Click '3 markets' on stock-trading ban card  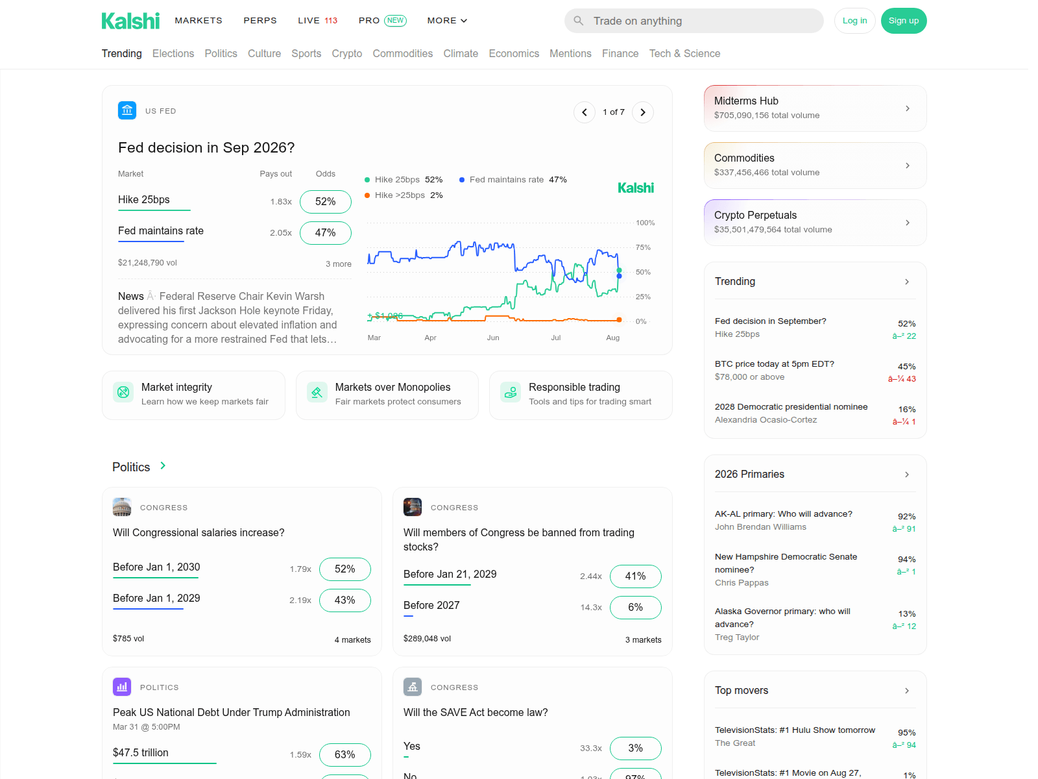point(644,640)
